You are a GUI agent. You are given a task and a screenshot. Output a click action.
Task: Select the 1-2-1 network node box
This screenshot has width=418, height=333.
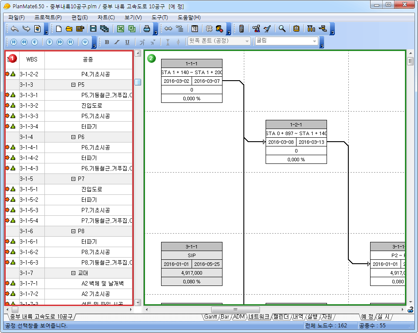(296, 142)
